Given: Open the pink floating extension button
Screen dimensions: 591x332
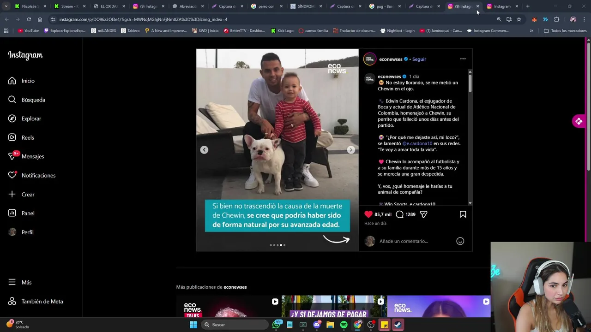Looking at the screenshot, I should pos(579,121).
